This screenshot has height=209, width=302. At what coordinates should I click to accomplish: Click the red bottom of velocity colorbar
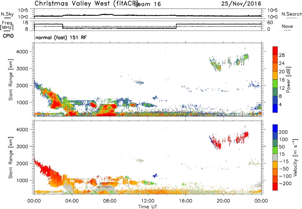pos(275,187)
